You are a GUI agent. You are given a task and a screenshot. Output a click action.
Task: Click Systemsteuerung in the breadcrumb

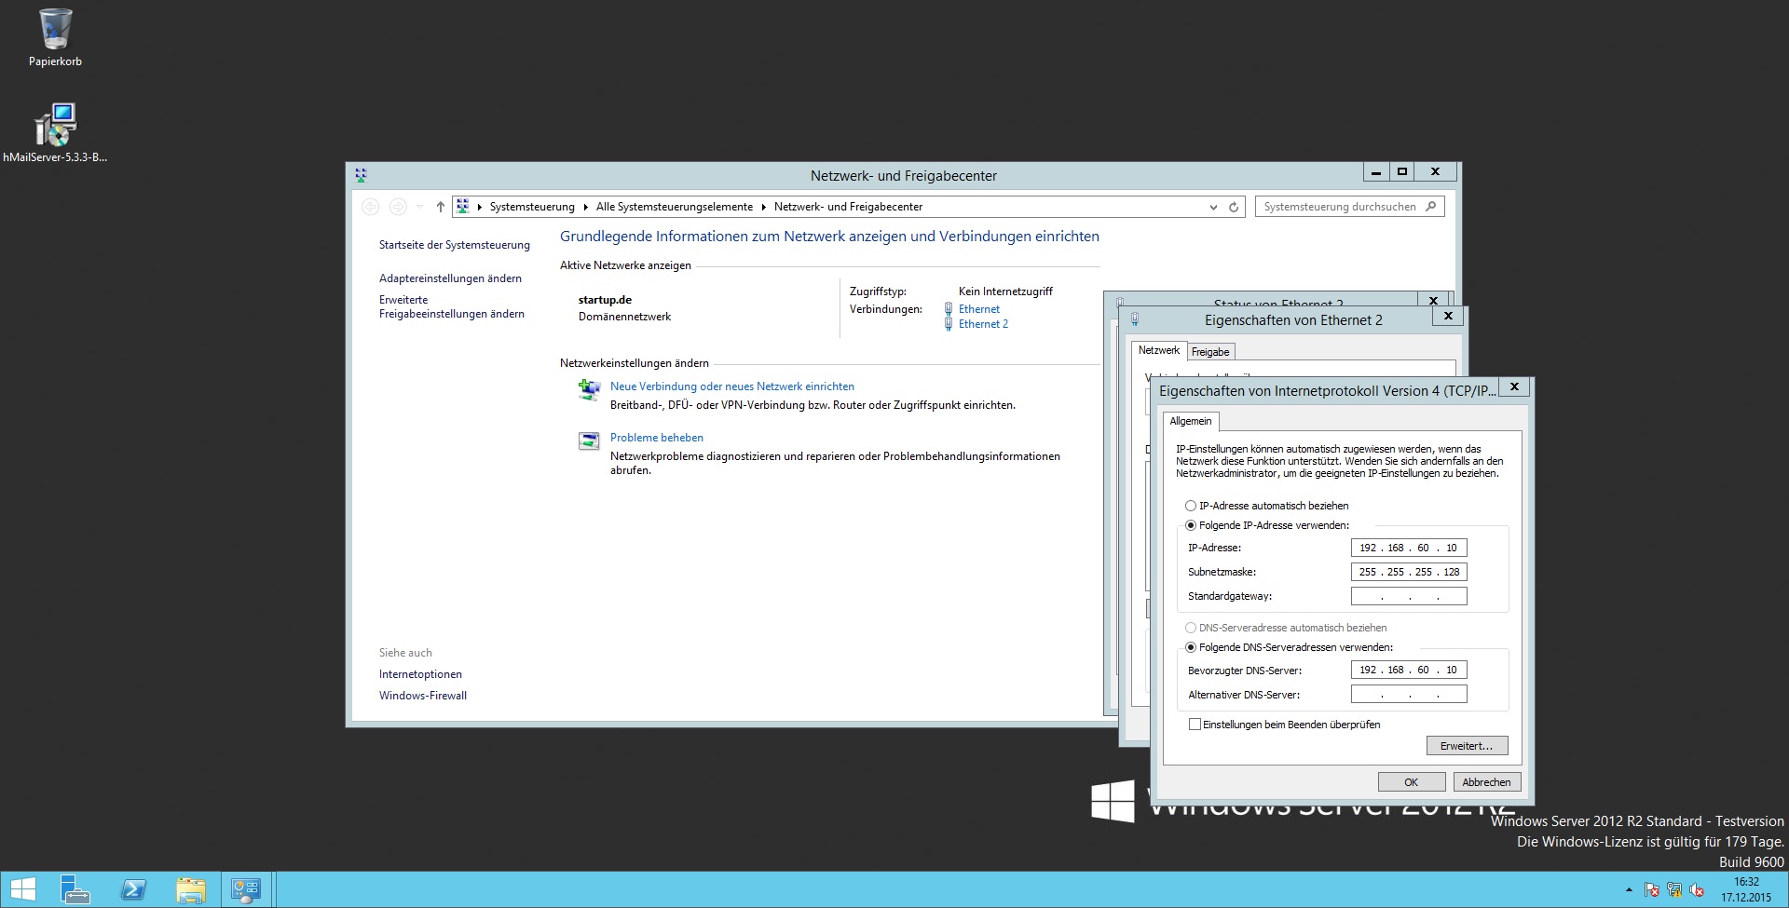pos(532,207)
